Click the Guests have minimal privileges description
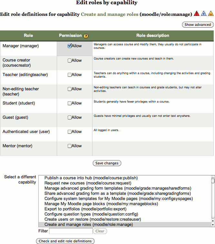The height and width of the screenshot is (244, 215). point(142,116)
